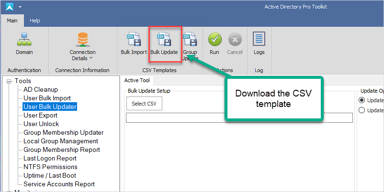Image resolution: width=384 pixels, height=192 pixels.
Task: Open quick access dropdown arrow in title bar
Action: (x=20, y=7)
